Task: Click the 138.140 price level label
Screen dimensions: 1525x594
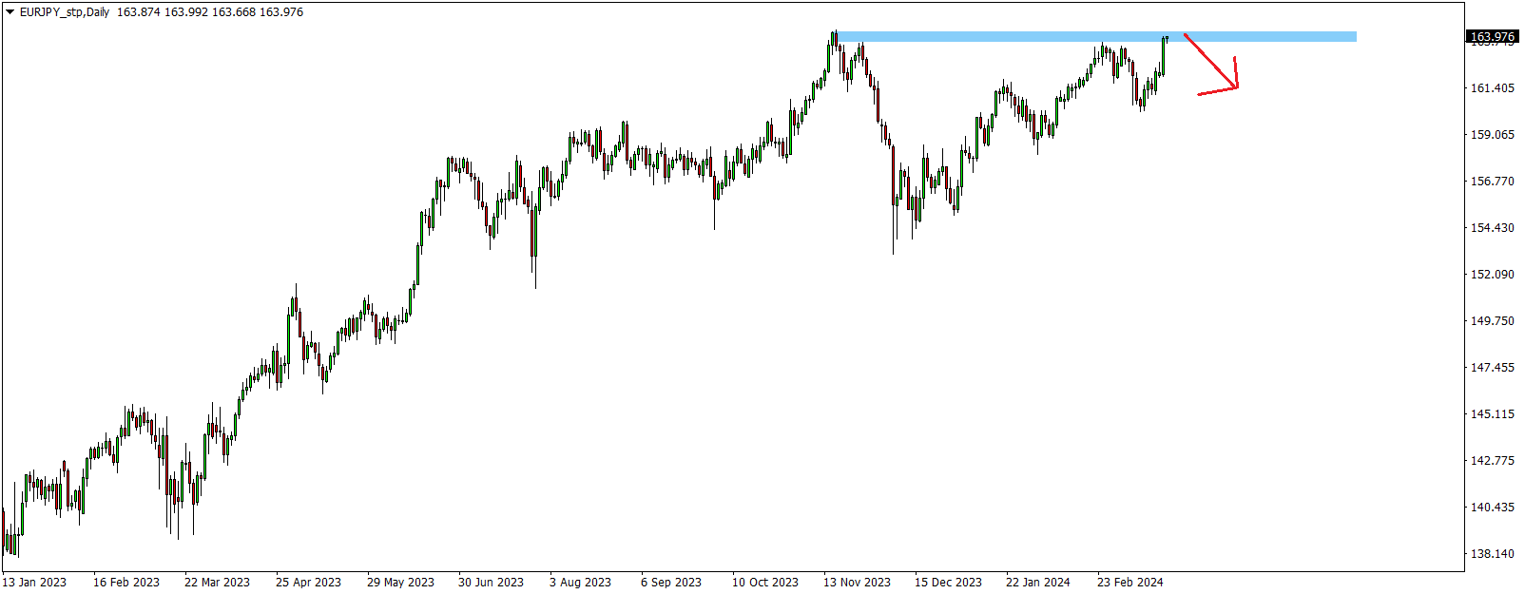Action: coord(1493,554)
